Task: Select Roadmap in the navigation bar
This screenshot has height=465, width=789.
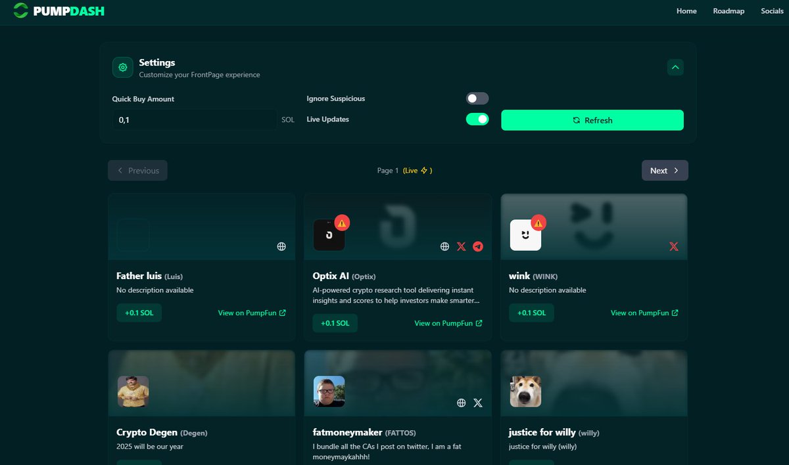Action: coord(729,11)
